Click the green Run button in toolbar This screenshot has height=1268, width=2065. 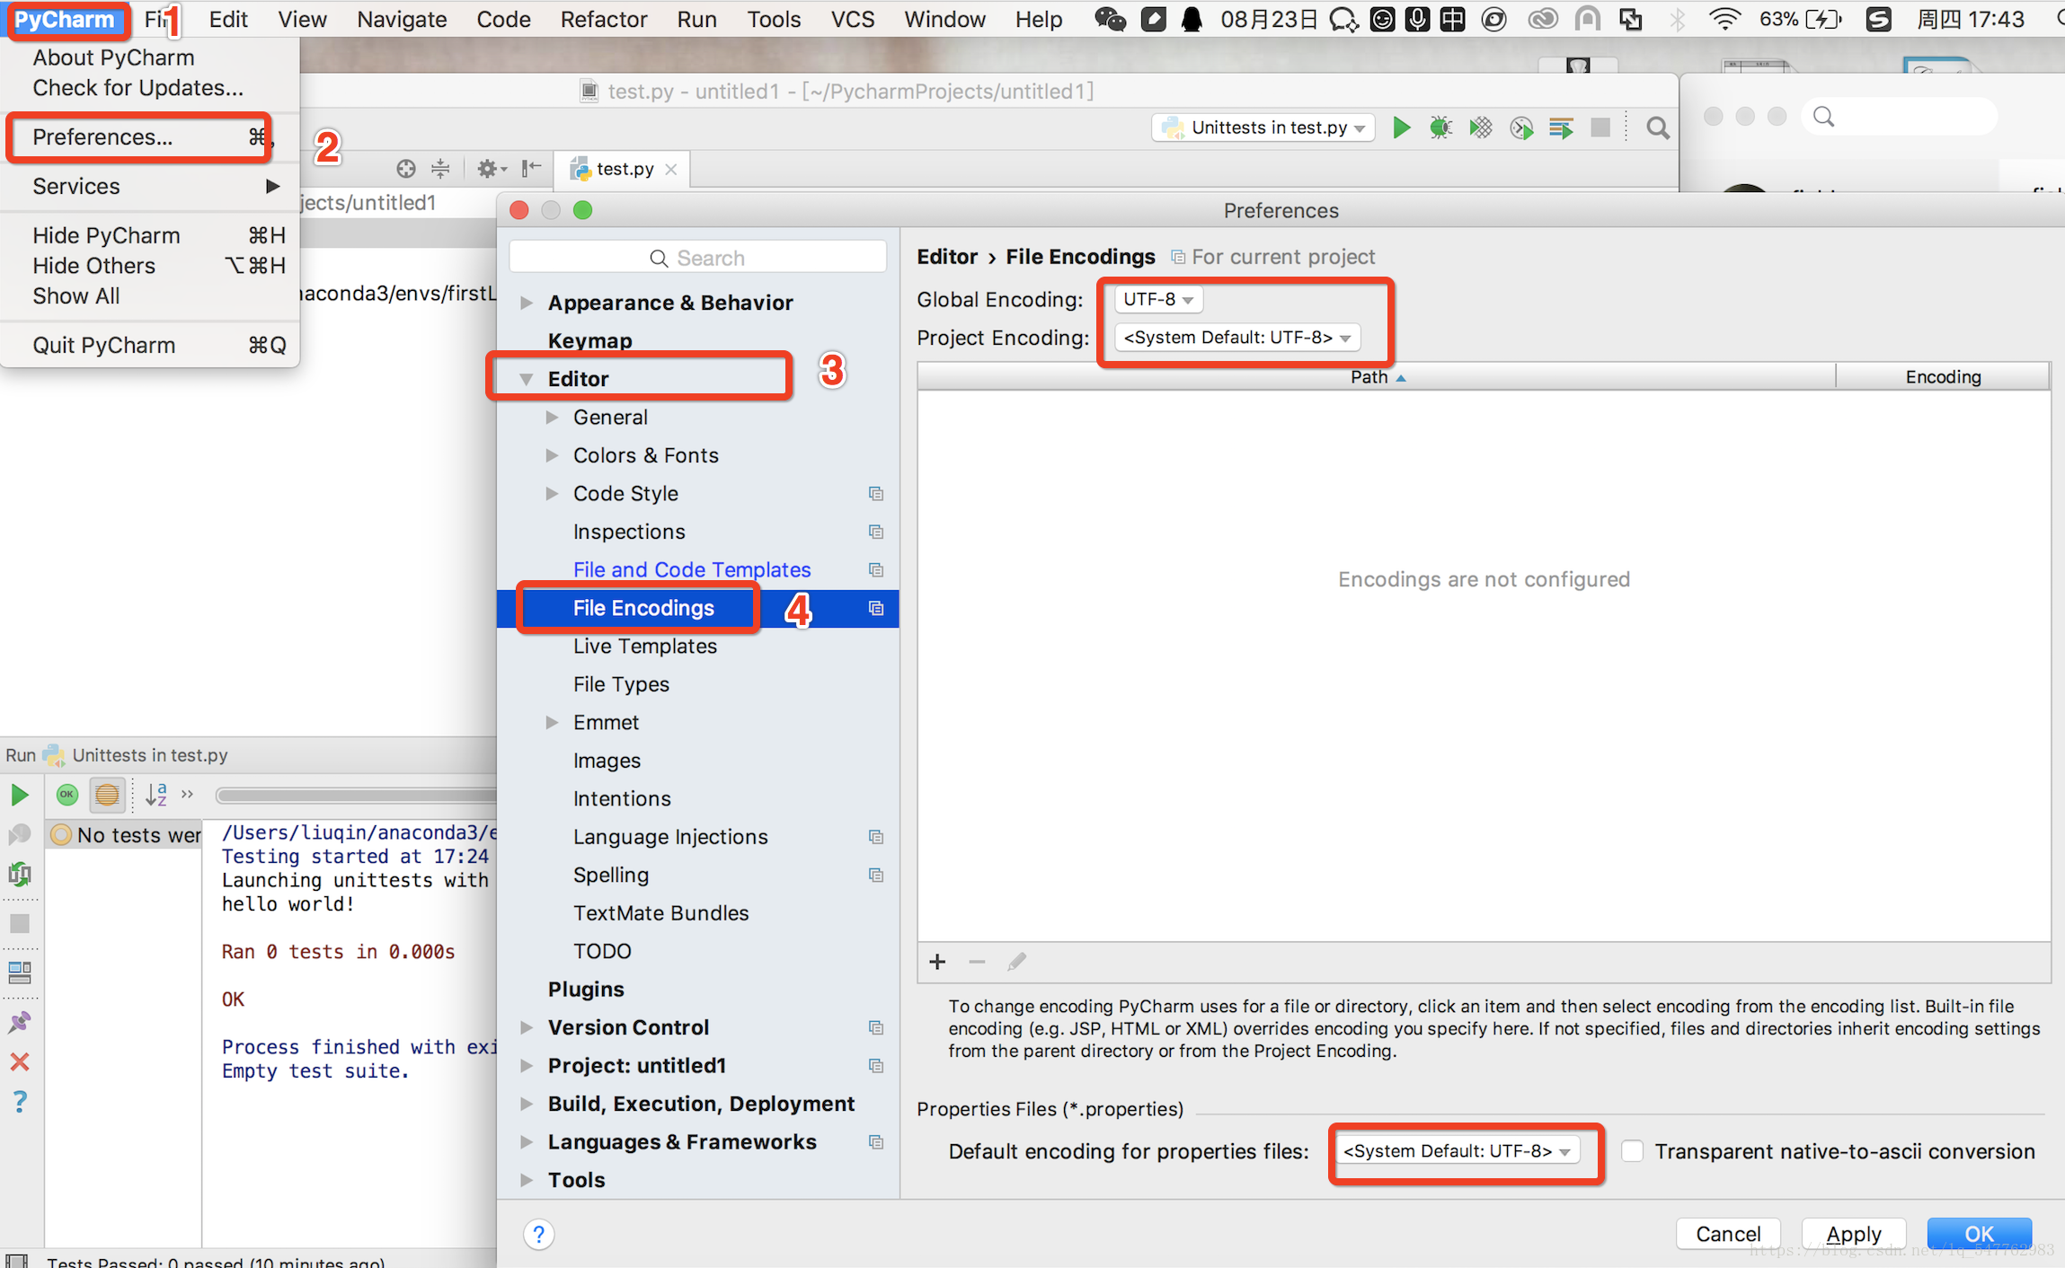tap(1401, 128)
